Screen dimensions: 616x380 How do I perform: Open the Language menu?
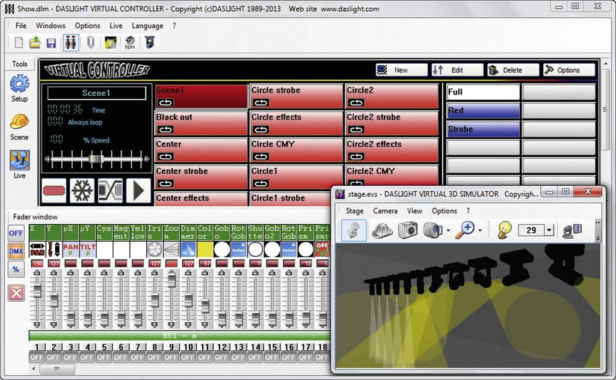tap(147, 26)
